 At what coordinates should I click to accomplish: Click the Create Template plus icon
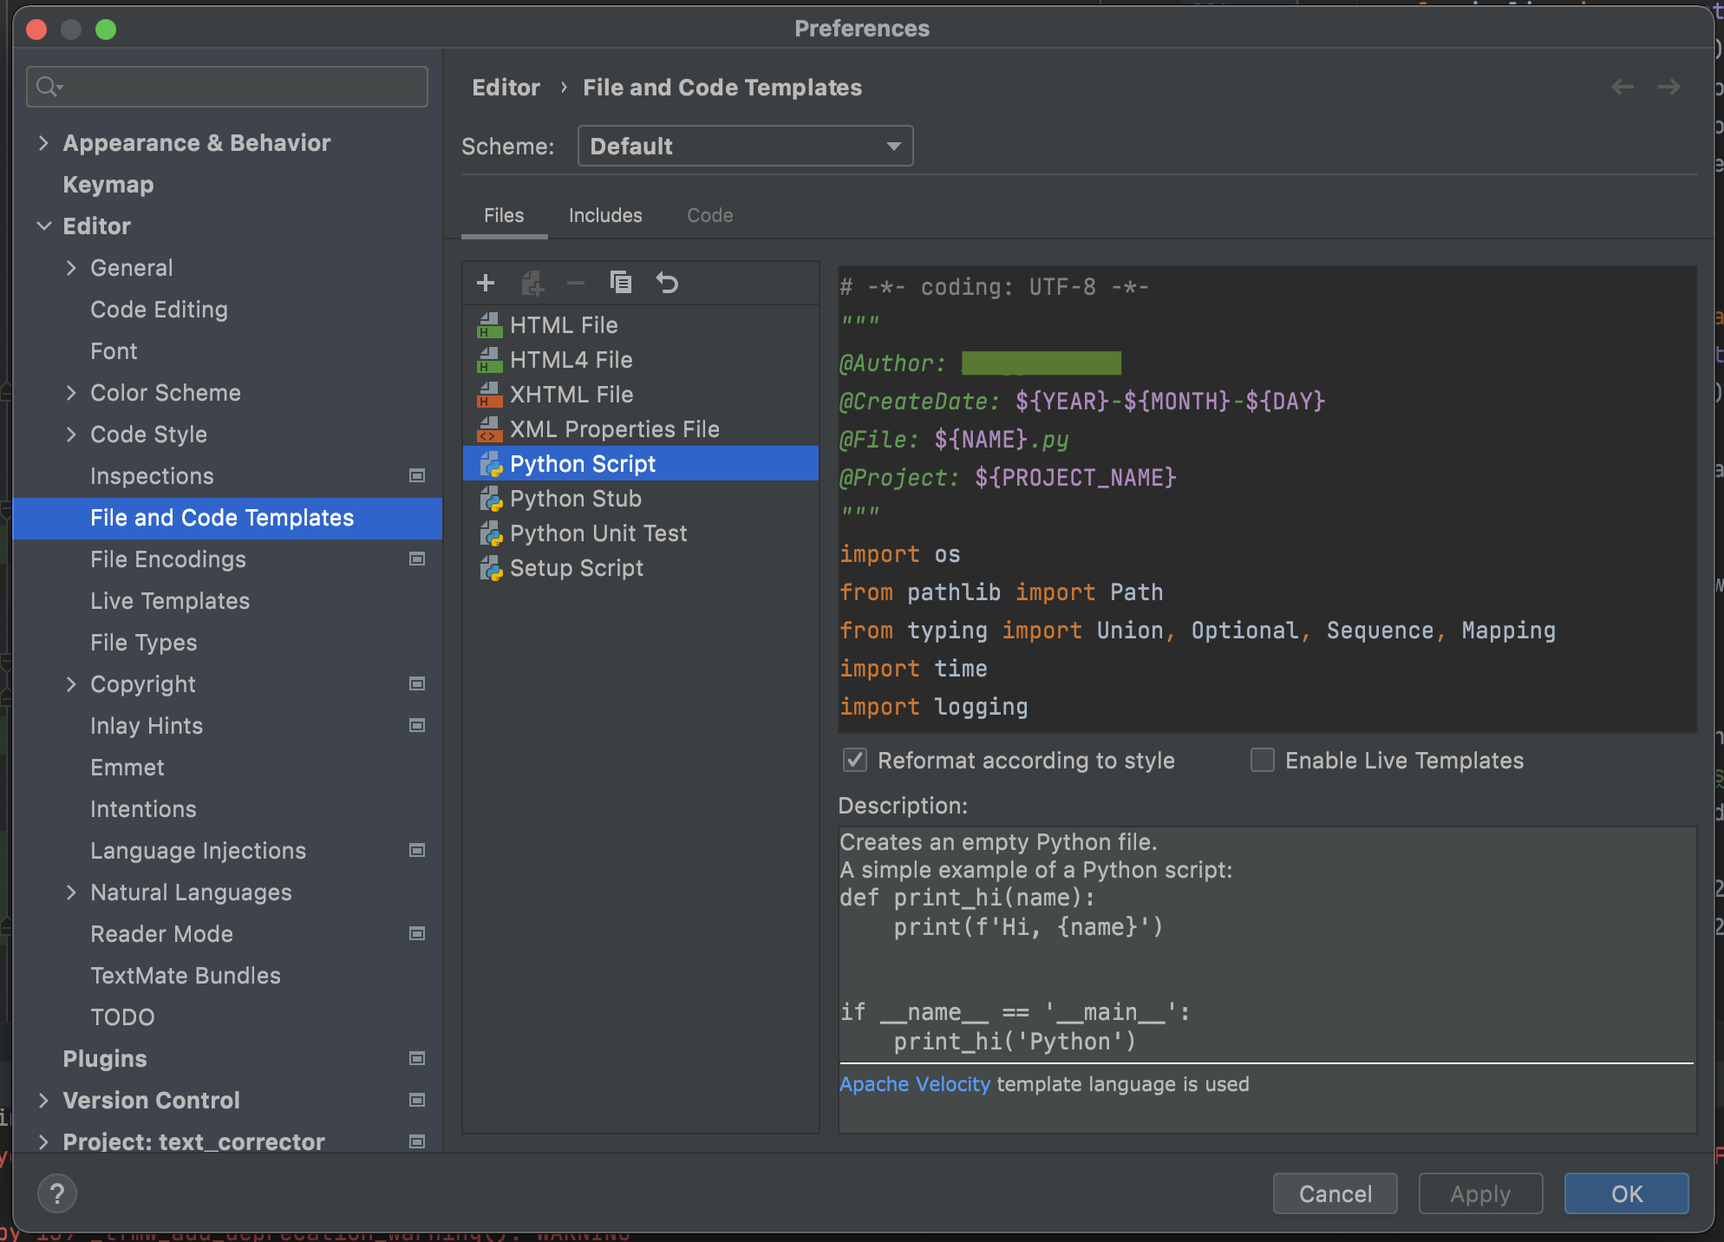pos(486,283)
